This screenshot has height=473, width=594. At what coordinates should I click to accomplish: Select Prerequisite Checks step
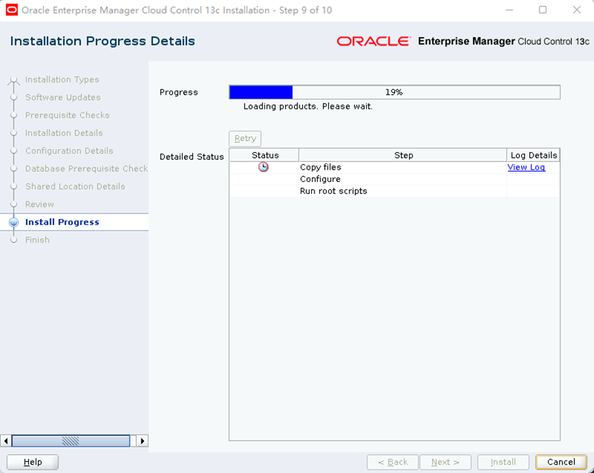[x=67, y=115]
